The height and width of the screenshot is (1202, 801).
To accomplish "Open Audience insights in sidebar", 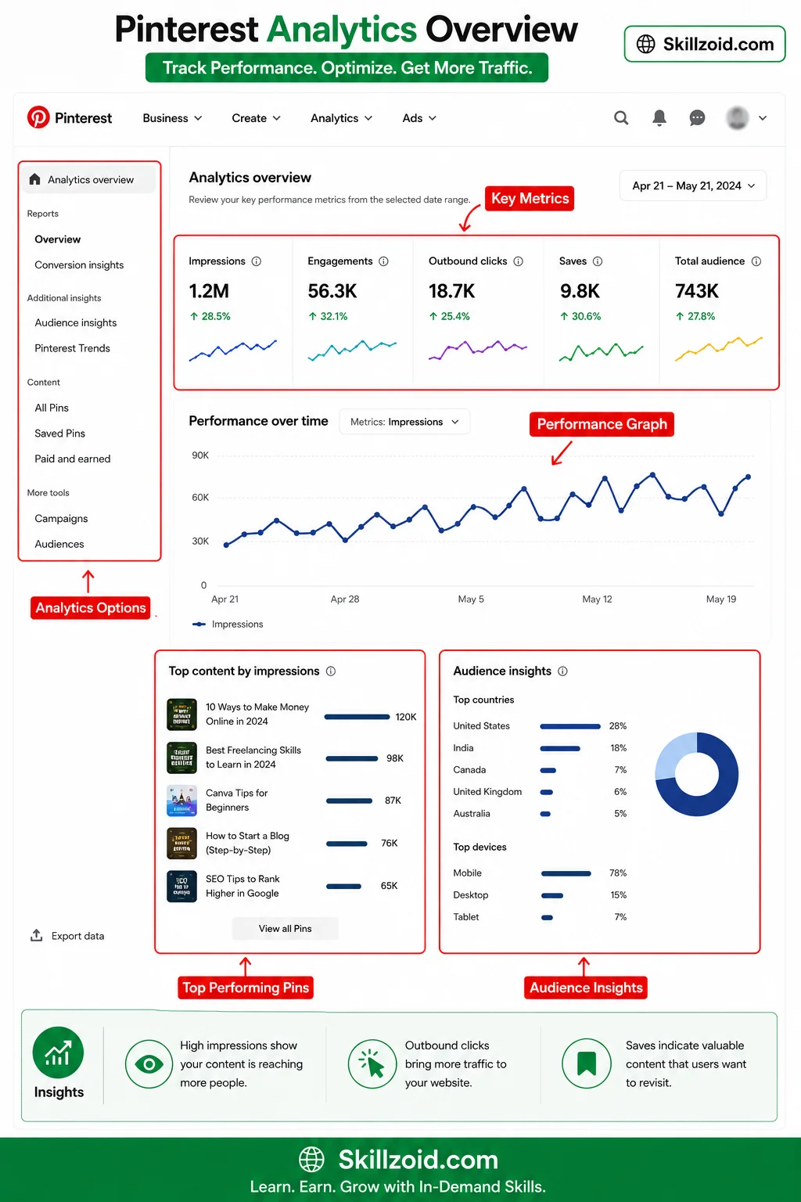I will (x=76, y=322).
